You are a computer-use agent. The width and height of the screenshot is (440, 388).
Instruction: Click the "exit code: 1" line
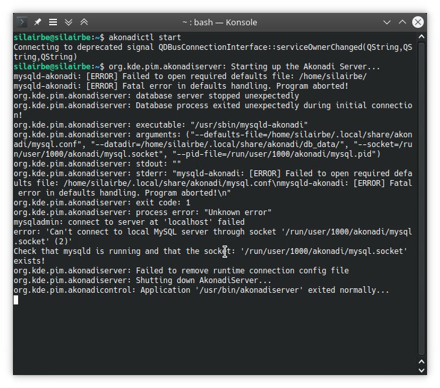coord(102,203)
